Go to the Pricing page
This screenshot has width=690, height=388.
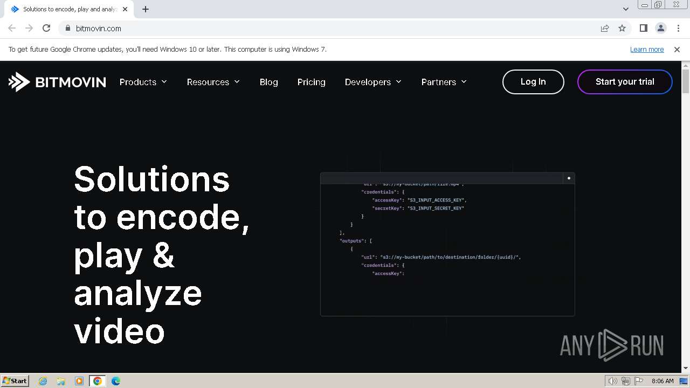point(312,82)
